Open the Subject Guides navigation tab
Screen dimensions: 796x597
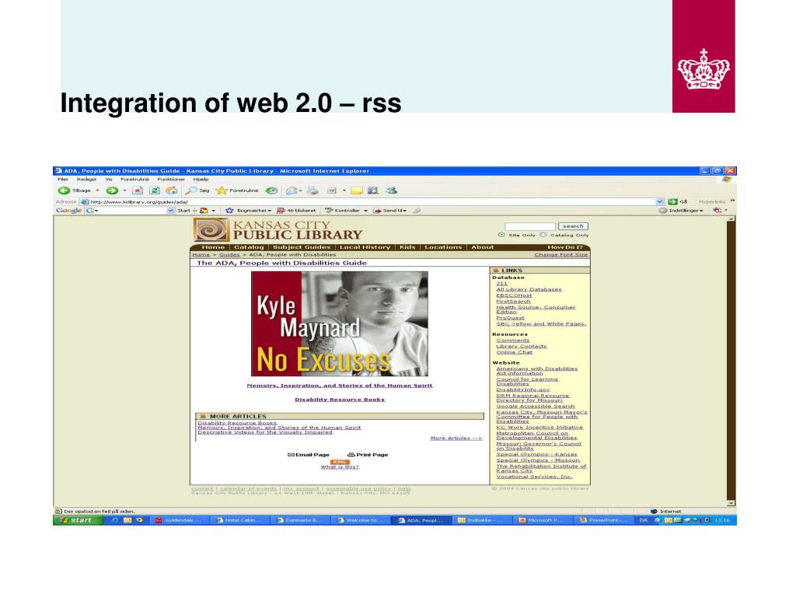click(x=302, y=247)
